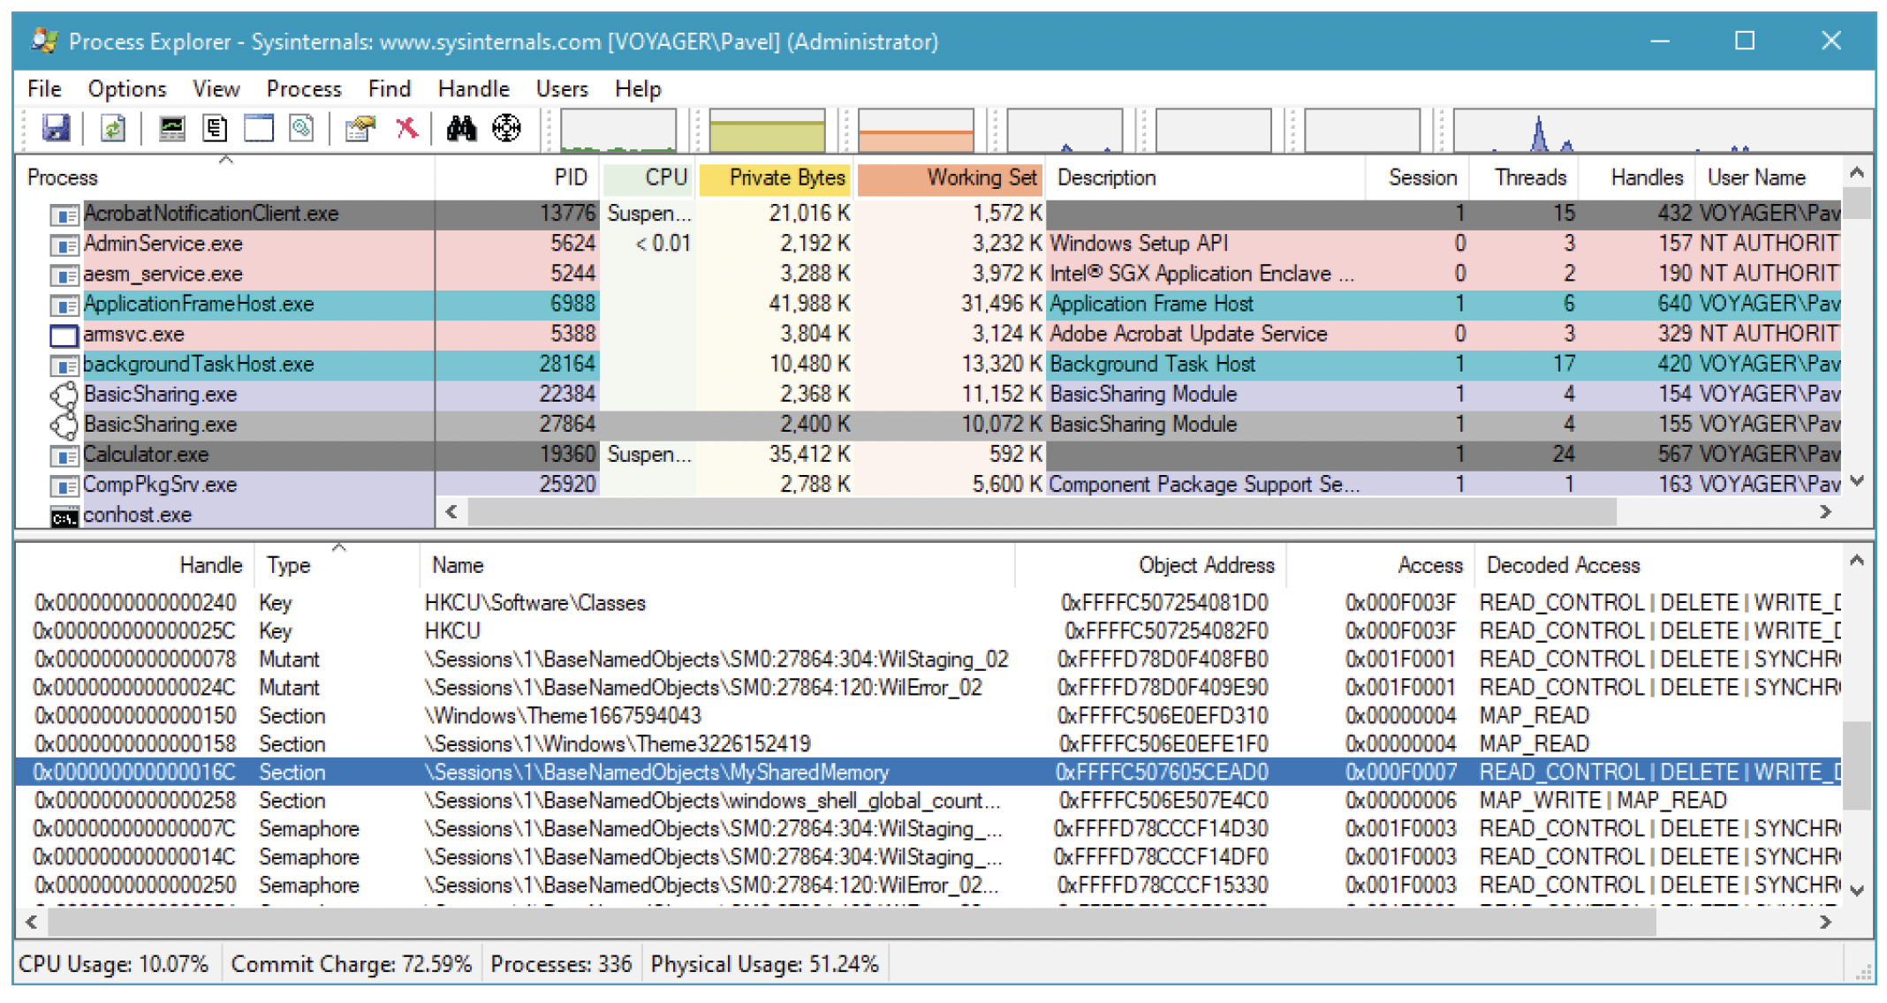Open the View menu
The image size is (1887, 1003).
click(x=216, y=89)
